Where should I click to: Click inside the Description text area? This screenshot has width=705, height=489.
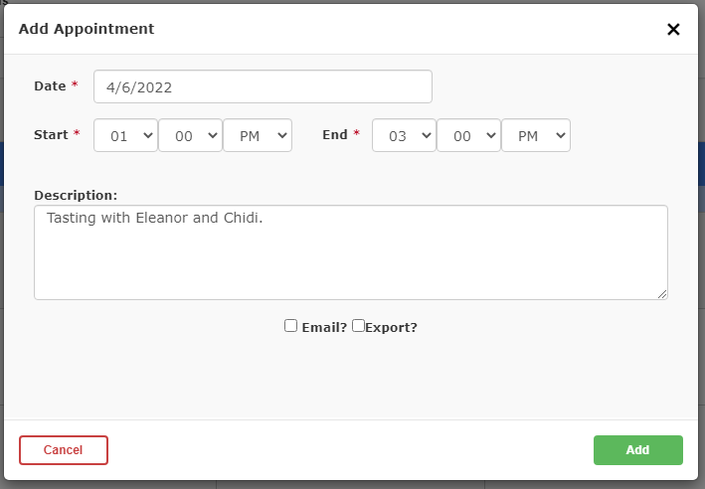[351, 252]
